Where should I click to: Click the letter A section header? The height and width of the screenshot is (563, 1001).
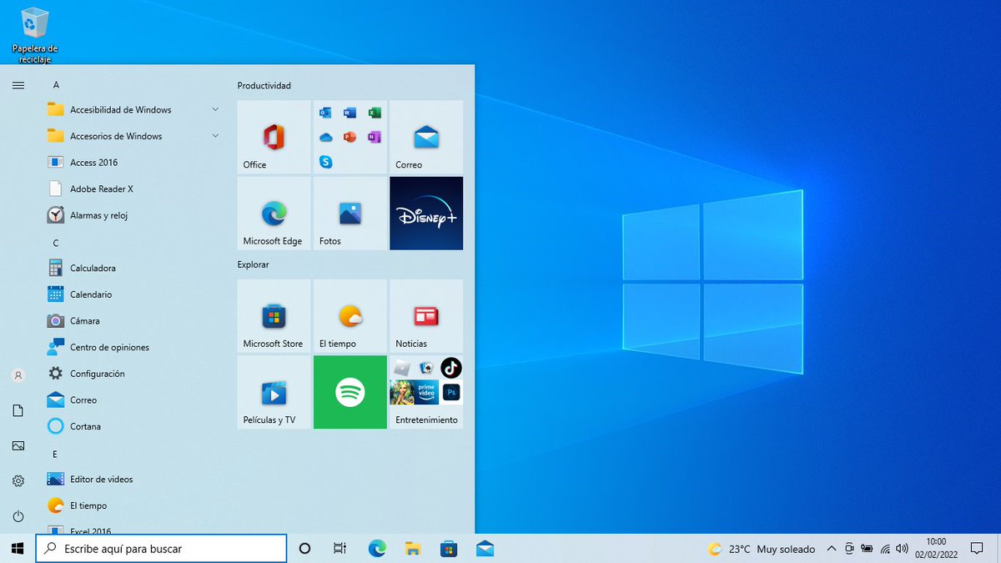coord(56,84)
